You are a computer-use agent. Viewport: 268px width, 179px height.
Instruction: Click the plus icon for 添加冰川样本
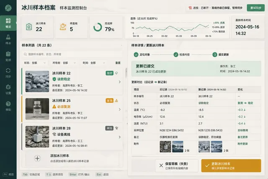point(37,158)
